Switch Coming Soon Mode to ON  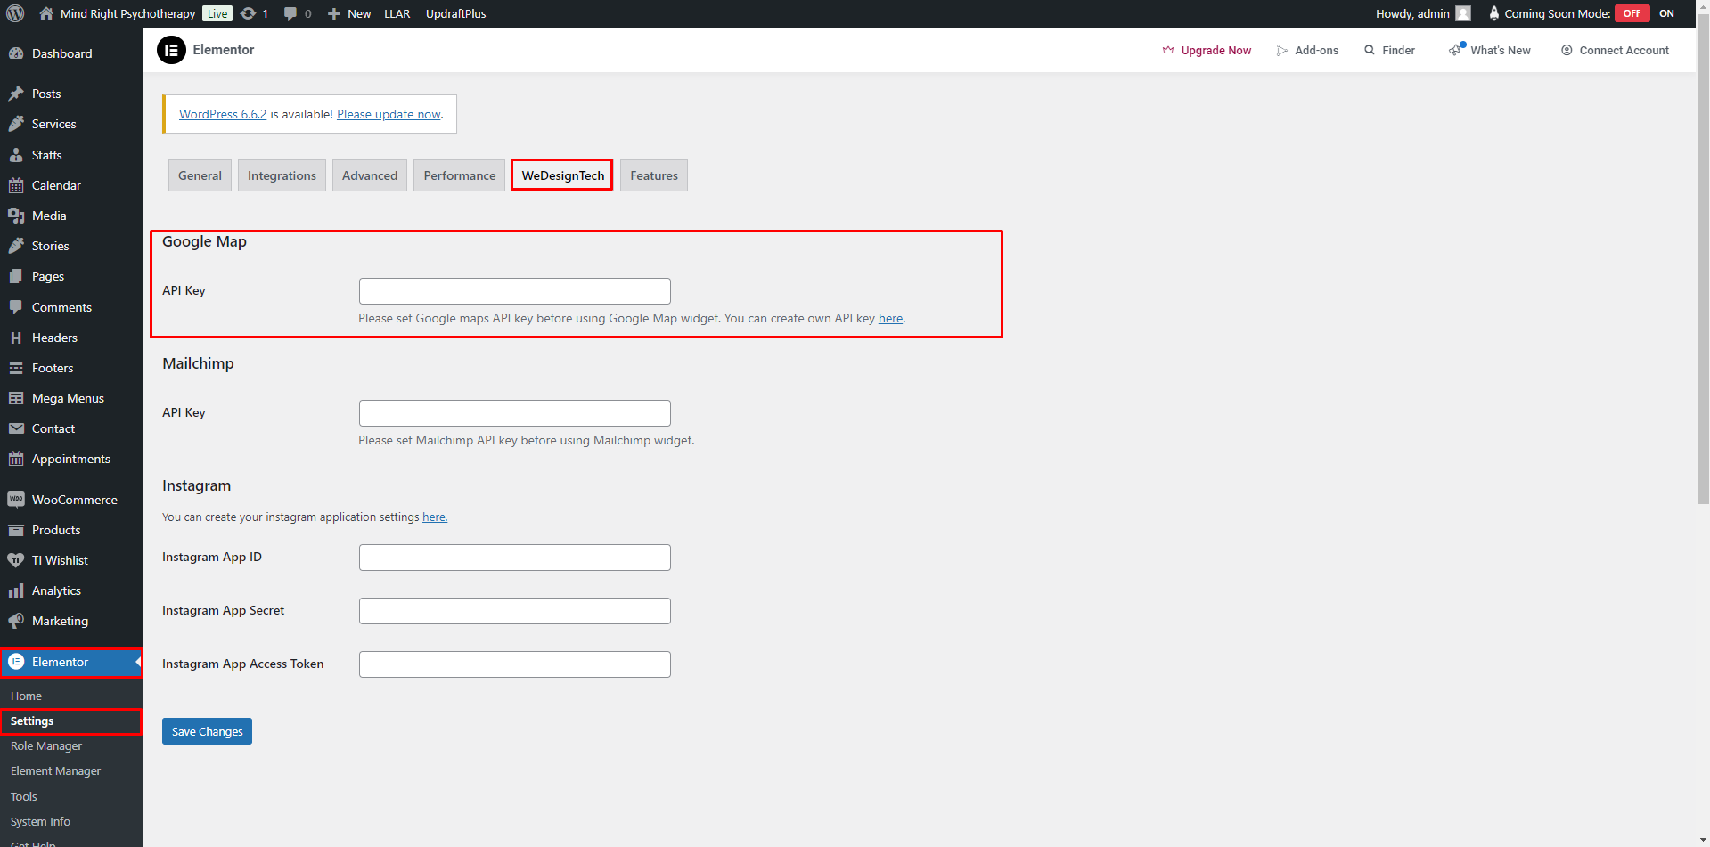pos(1666,13)
